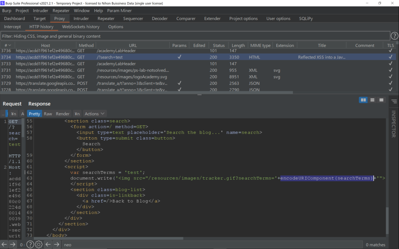This screenshot has height=249, width=399.
Task: Open response search settings gear
Action: [39, 245]
